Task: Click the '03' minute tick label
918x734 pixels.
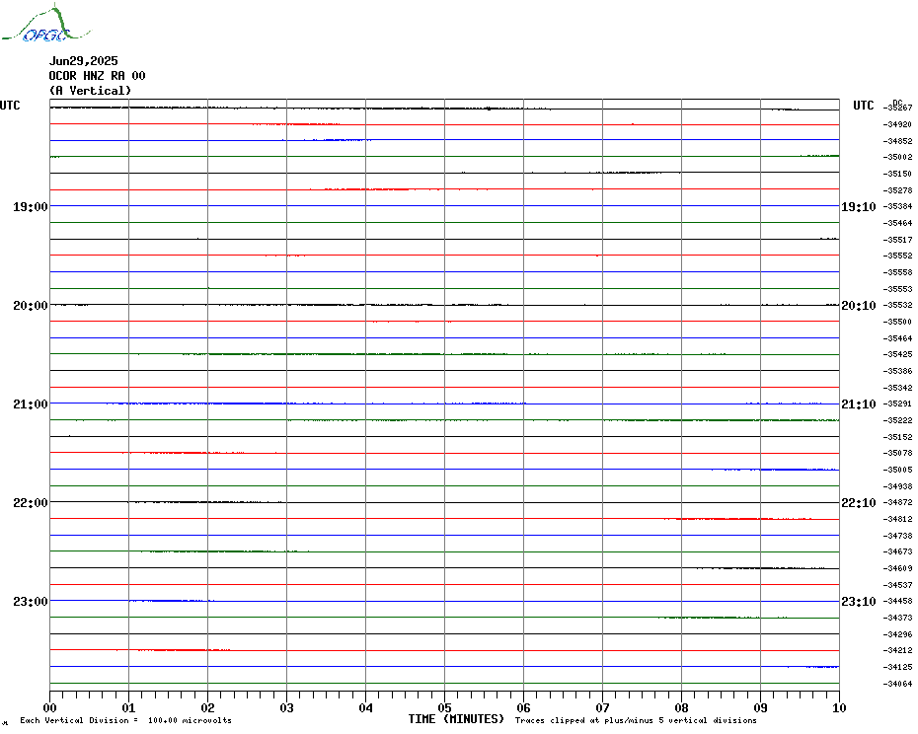Action: coord(287,707)
